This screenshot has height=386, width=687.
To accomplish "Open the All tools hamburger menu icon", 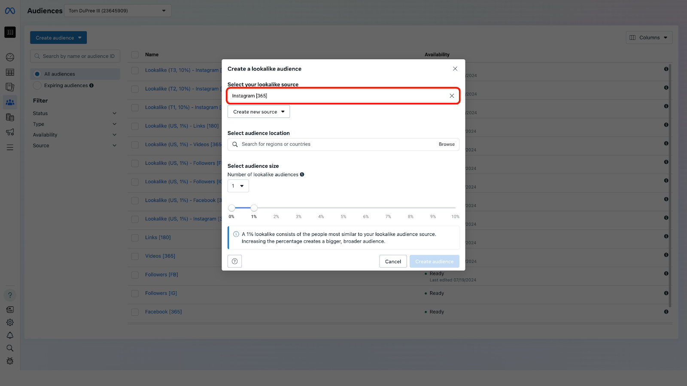I will click(x=10, y=147).
